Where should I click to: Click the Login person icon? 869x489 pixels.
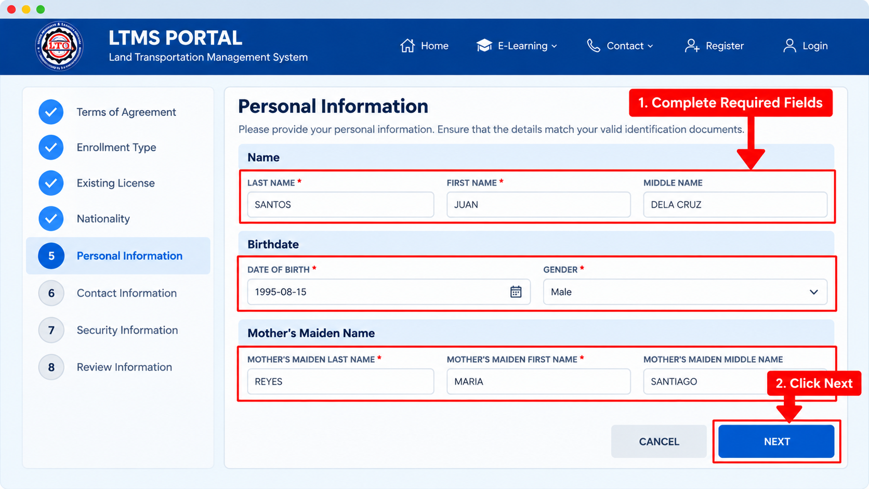[x=789, y=46]
